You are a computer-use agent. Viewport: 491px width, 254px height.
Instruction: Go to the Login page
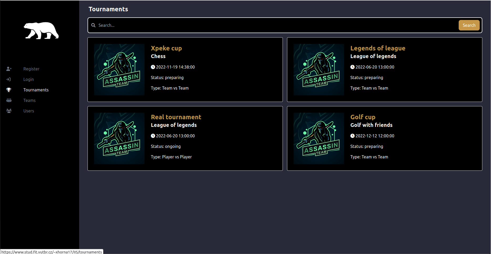coord(28,79)
